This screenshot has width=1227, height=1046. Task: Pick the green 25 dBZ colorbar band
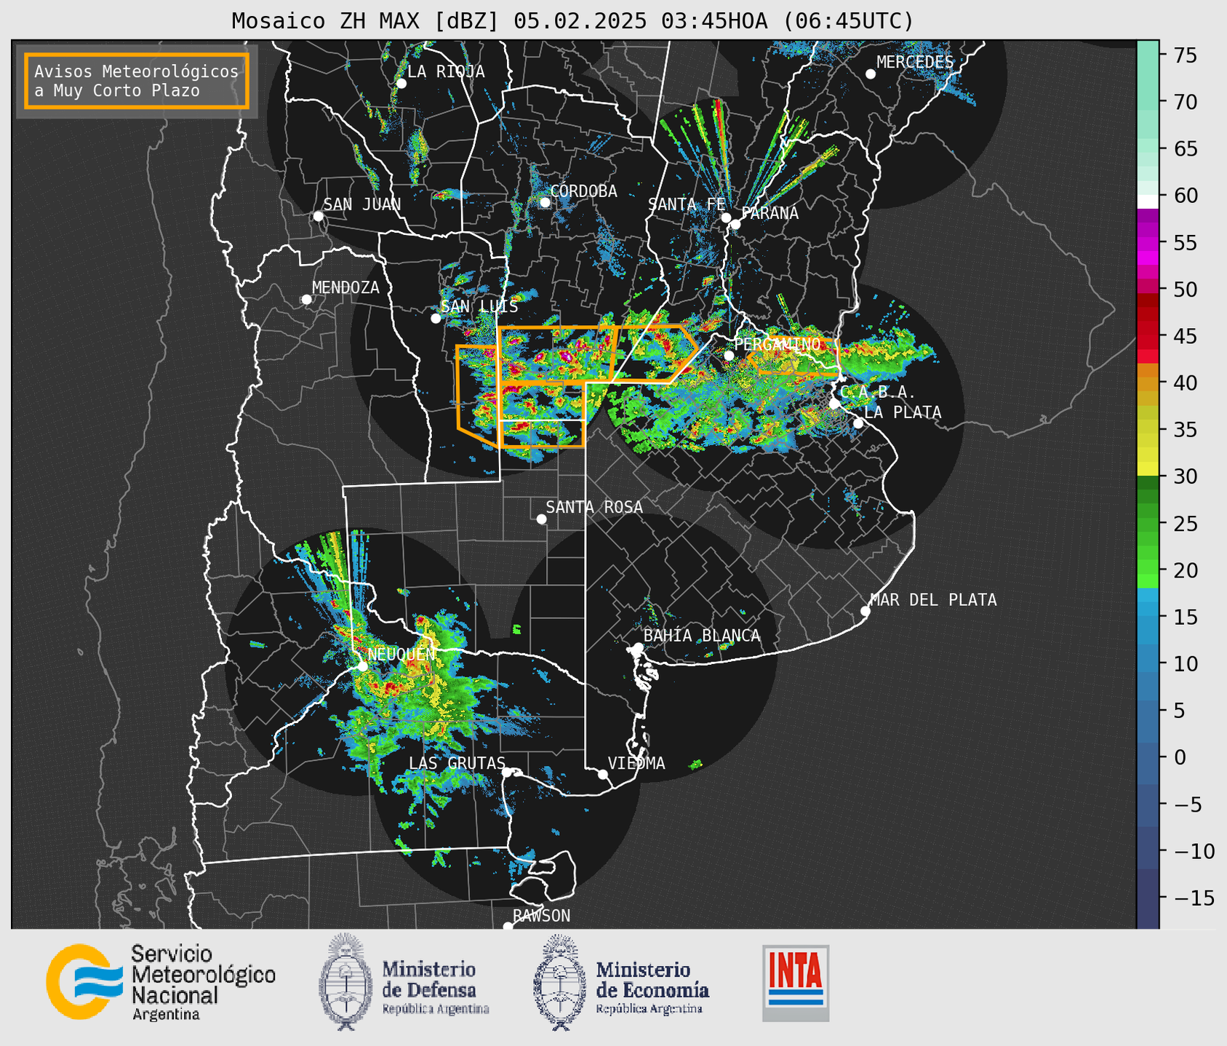(x=1148, y=523)
